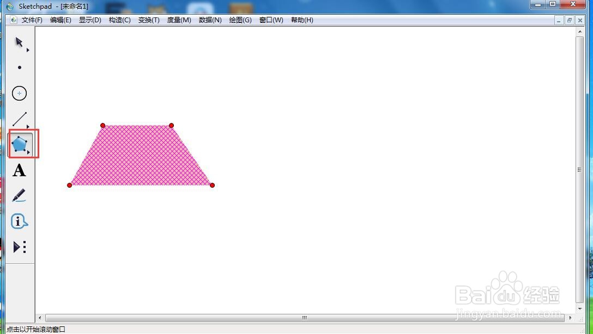Click the top-right red vertex of trapezoid

pos(171,125)
